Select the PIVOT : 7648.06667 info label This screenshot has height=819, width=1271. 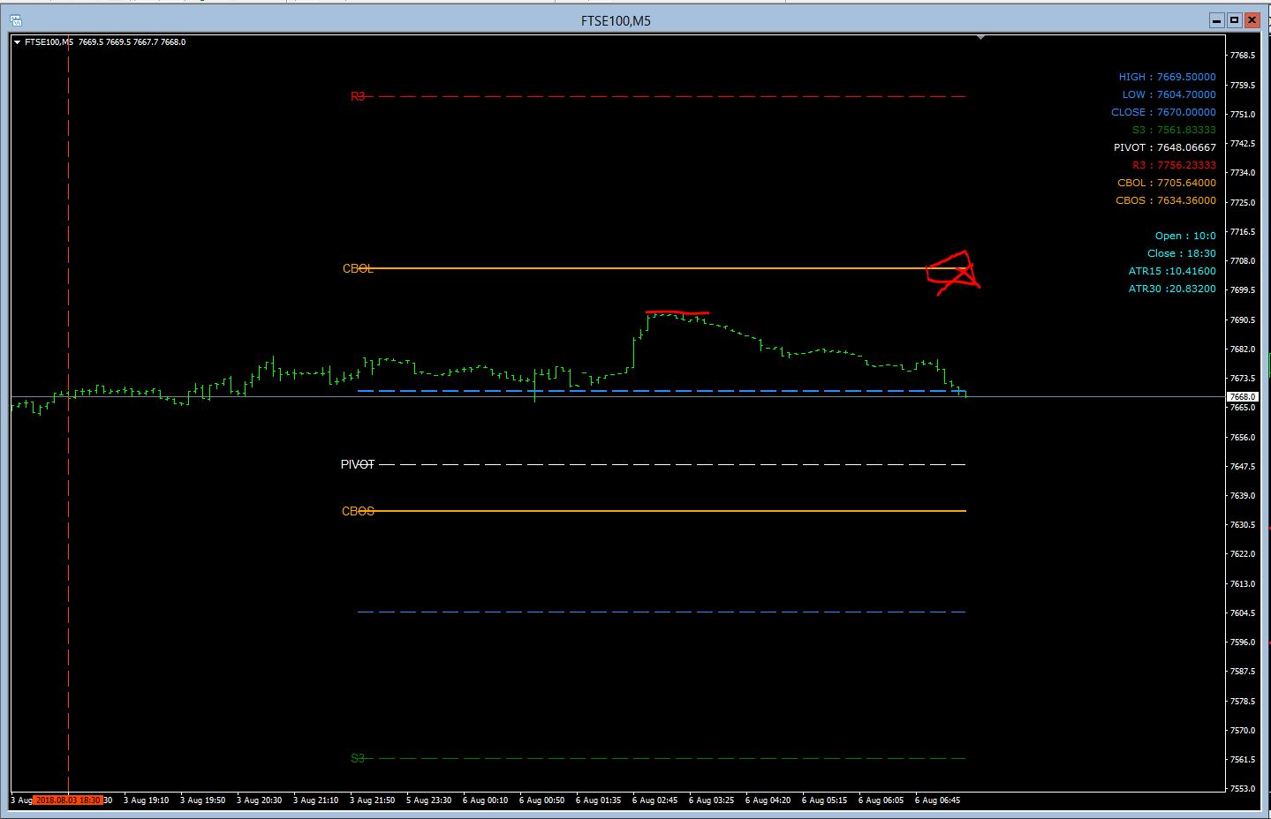pyautogui.click(x=1164, y=147)
